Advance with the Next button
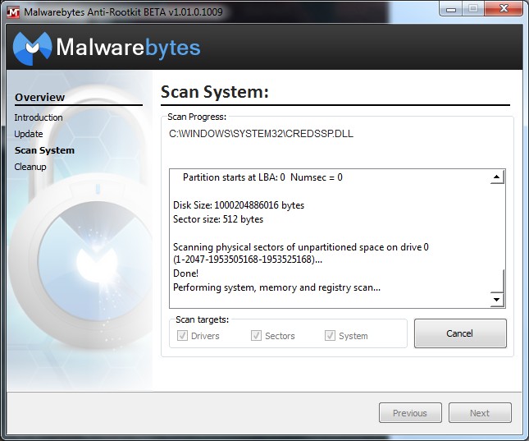The width and height of the screenshot is (529, 441). pos(480,412)
